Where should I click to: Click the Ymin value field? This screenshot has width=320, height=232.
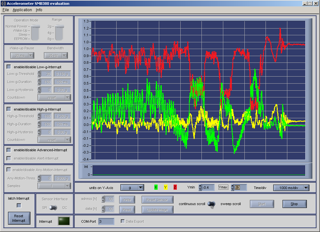click(208, 187)
